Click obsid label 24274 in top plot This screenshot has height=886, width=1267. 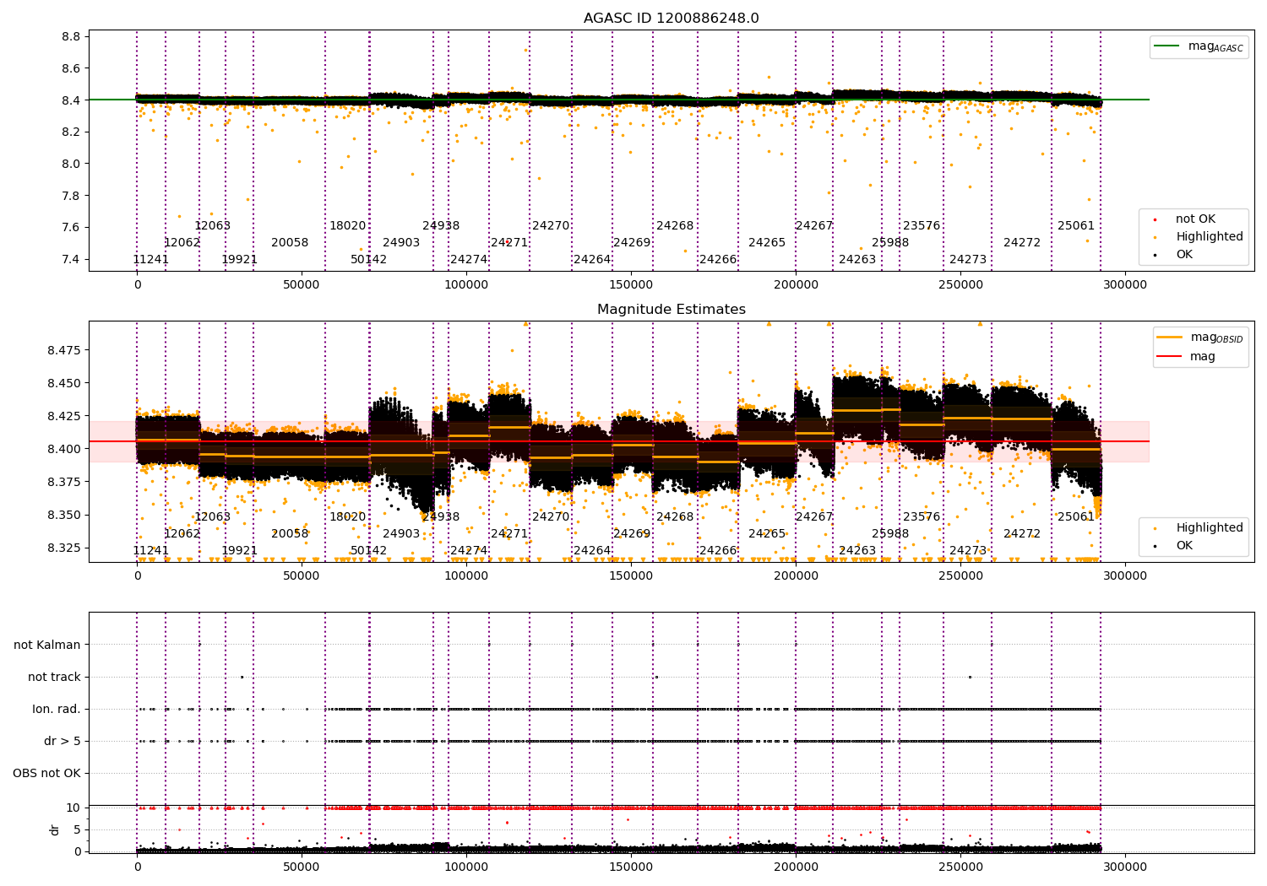click(x=469, y=259)
